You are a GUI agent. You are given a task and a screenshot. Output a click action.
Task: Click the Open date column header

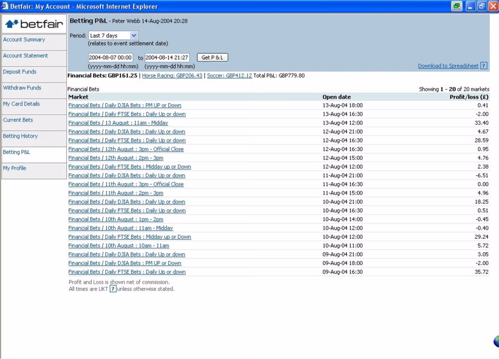click(x=337, y=97)
